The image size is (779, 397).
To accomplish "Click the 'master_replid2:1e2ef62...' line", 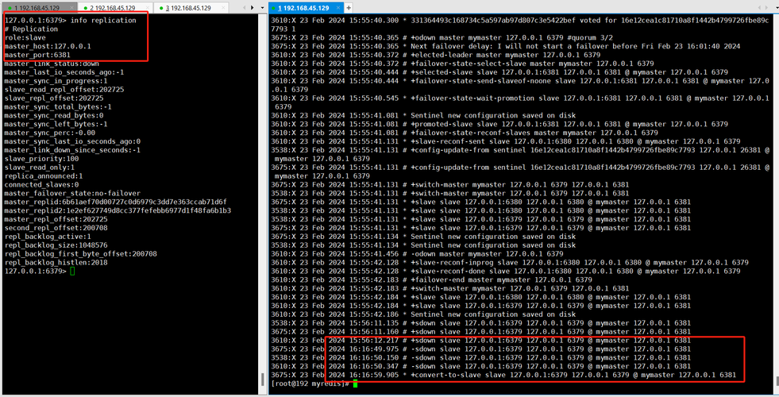I will [118, 210].
